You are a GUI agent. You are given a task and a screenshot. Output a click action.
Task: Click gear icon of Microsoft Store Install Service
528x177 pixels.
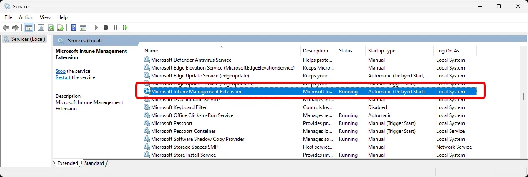[147, 155]
